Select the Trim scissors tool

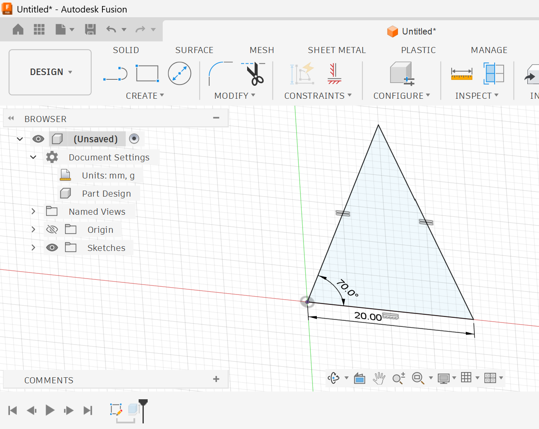pos(254,74)
